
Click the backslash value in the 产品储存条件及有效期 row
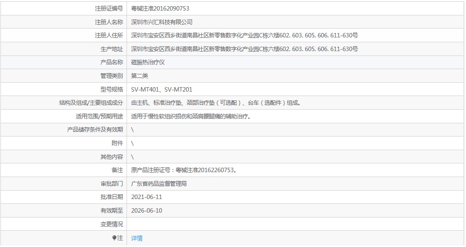(x=132, y=130)
